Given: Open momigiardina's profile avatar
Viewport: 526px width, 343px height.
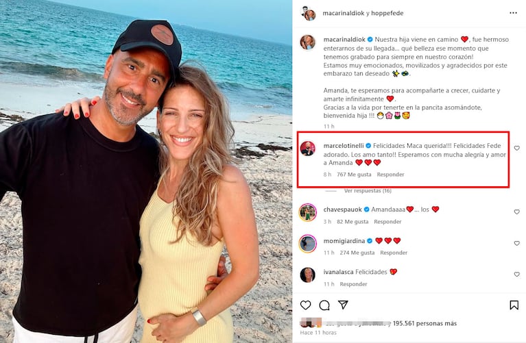Looking at the screenshot, I should (x=308, y=244).
